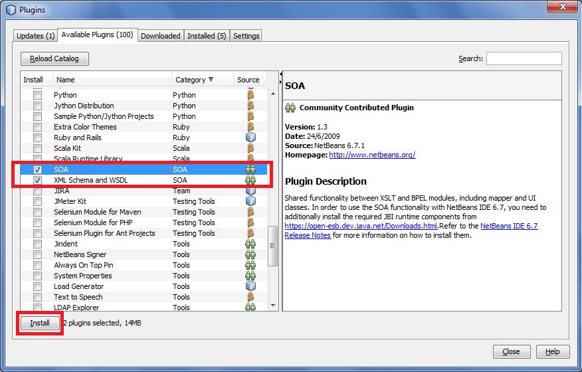Image resolution: width=582 pixels, height=372 pixels.
Task: Go to the Settings tab
Action: pyautogui.click(x=246, y=36)
